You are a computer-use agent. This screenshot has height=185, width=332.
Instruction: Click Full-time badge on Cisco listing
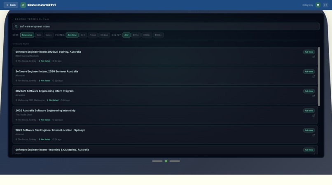point(309,150)
